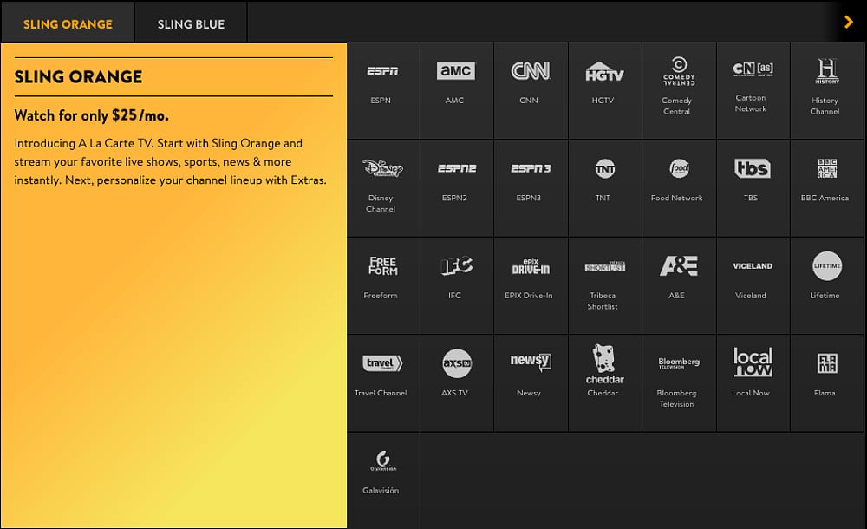Image resolution: width=867 pixels, height=529 pixels.
Task: Click the 'Travel Channel' caption text
Action: pyautogui.click(x=381, y=393)
